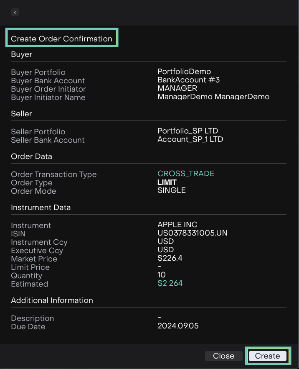Click the back chevron icon

click(x=15, y=13)
